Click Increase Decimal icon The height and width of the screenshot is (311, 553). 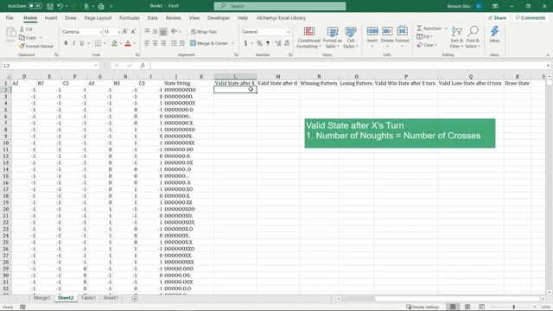pyautogui.click(x=278, y=43)
